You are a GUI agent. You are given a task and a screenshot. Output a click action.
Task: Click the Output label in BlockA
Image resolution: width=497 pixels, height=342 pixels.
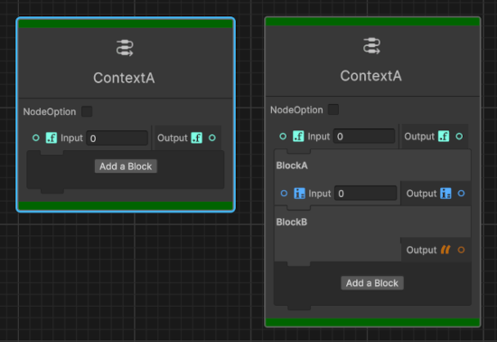[422, 194]
